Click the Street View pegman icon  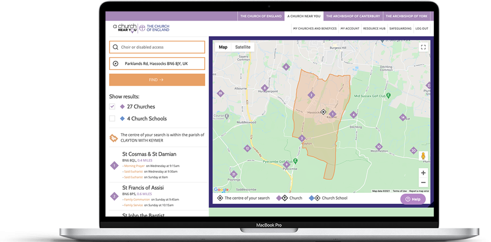click(423, 156)
